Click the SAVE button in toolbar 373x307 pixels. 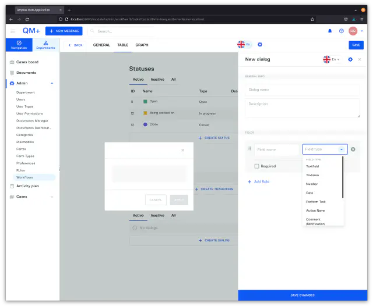tap(356, 45)
